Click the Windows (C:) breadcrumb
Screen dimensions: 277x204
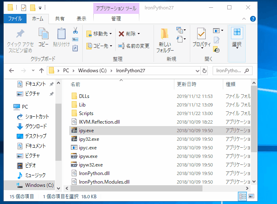(92, 71)
